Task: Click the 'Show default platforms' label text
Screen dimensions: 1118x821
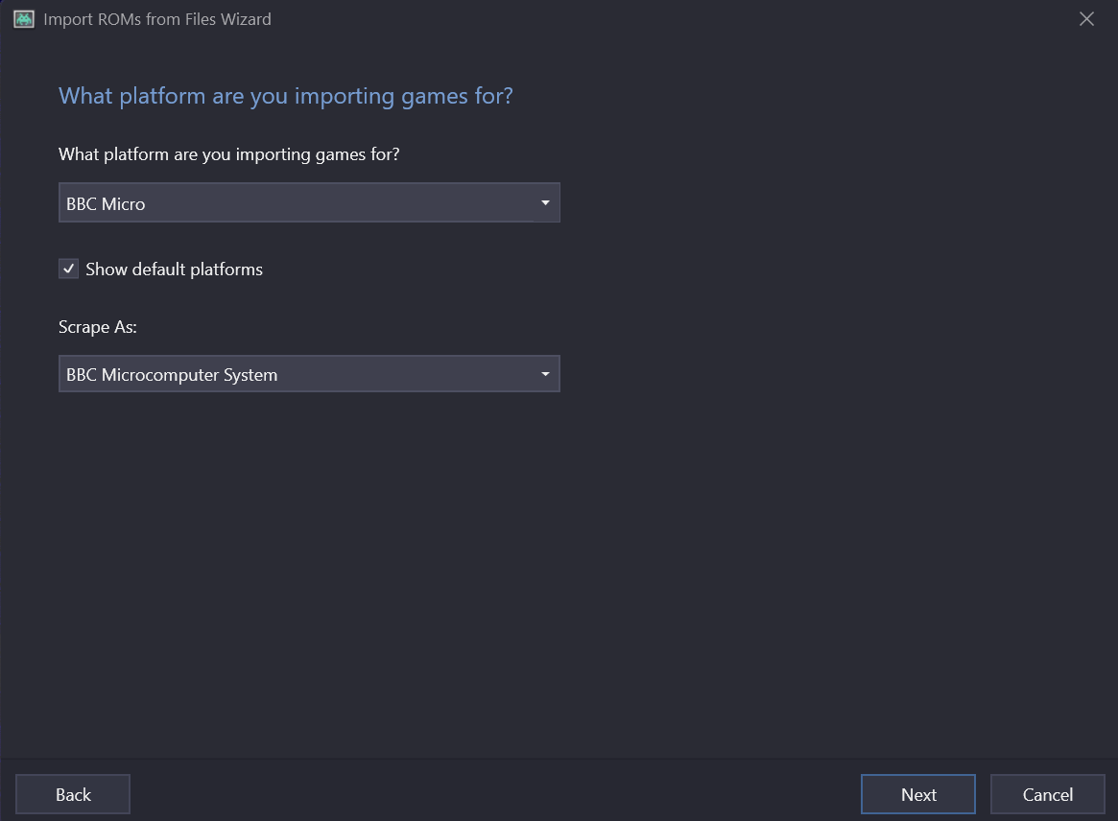Action: 174,270
